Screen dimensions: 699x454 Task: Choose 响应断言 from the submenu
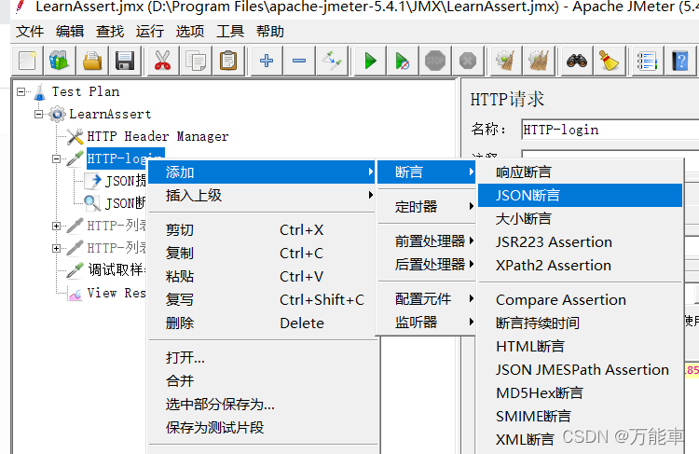point(580,172)
